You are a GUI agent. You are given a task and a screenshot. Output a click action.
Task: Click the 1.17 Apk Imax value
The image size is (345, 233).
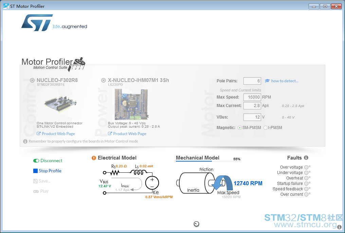click(x=122, y=190)
